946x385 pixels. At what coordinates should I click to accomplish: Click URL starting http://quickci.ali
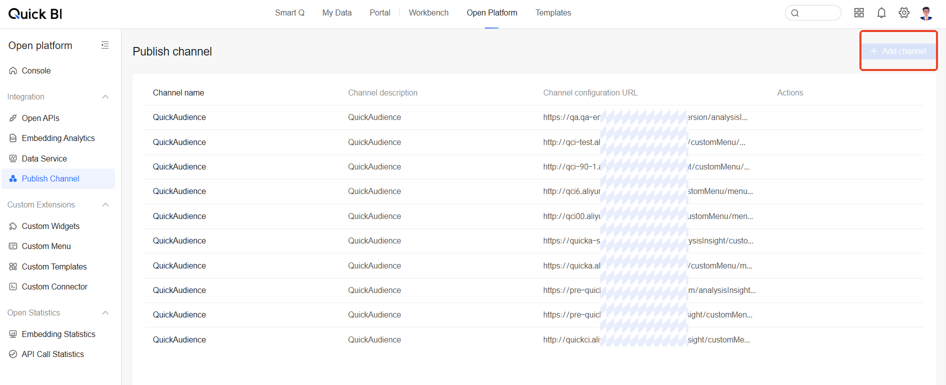(x=646, y=340)
